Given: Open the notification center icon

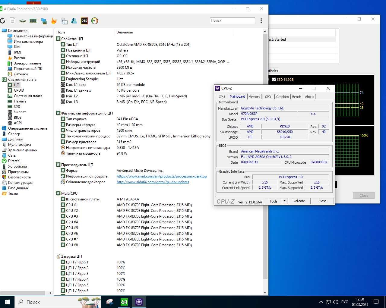Looking at the screenshot, I should (x=376, y=302).
